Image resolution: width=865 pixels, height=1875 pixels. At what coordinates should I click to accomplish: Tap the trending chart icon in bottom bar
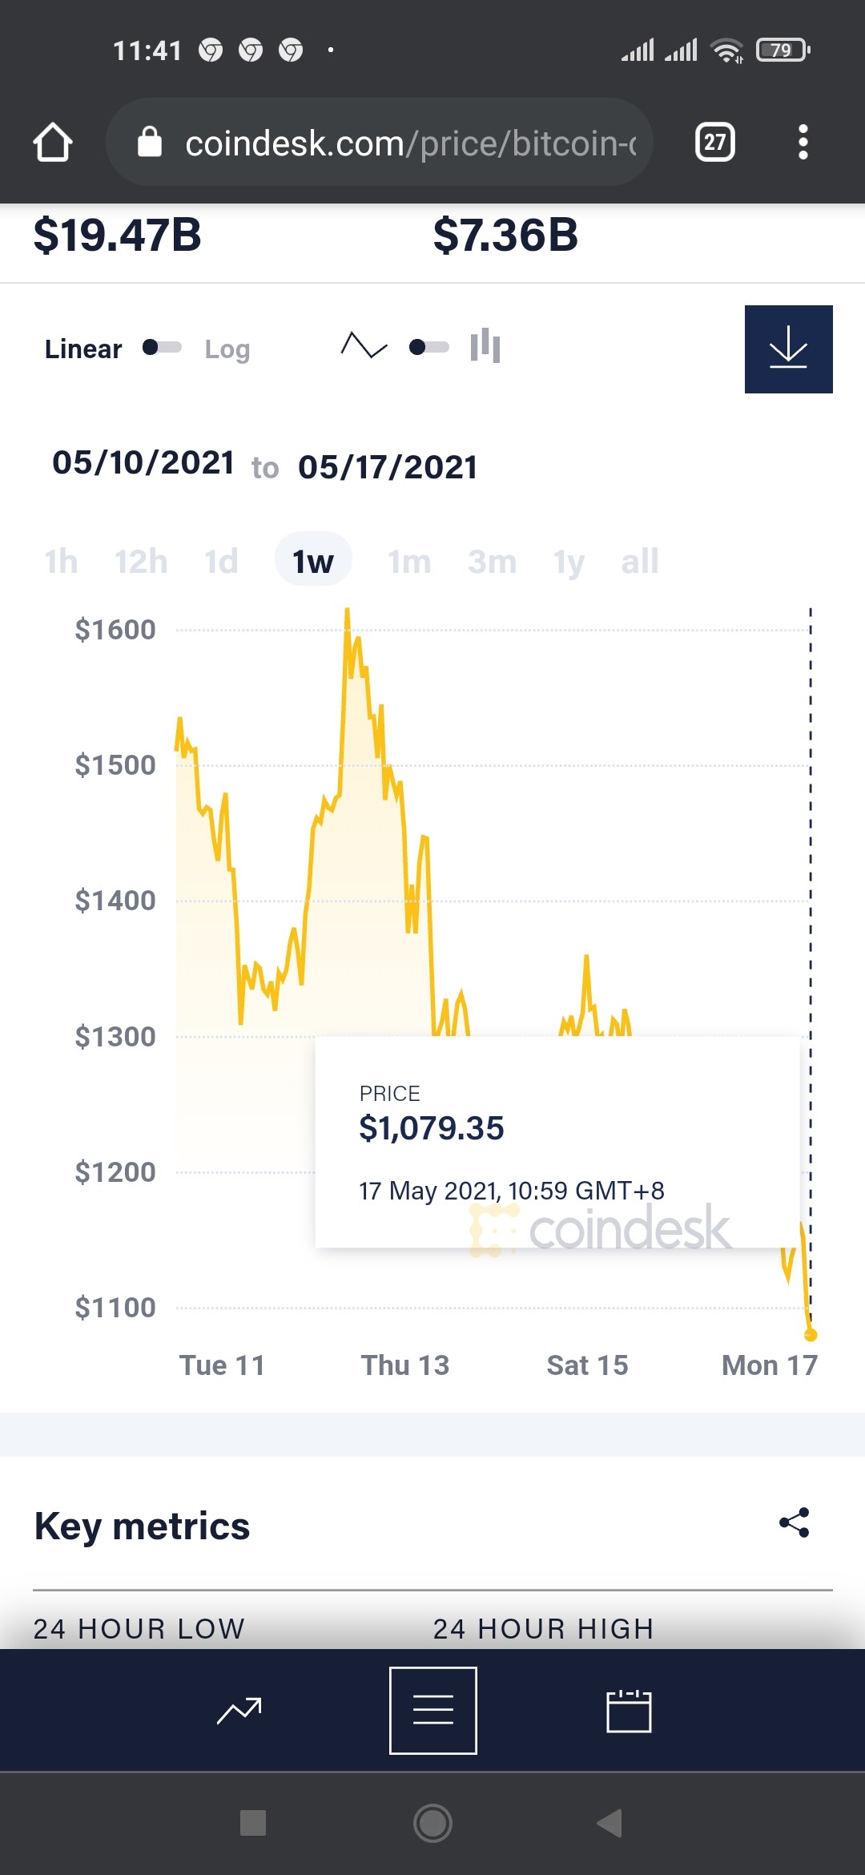pyautogui.click(x=239, y=1711)
